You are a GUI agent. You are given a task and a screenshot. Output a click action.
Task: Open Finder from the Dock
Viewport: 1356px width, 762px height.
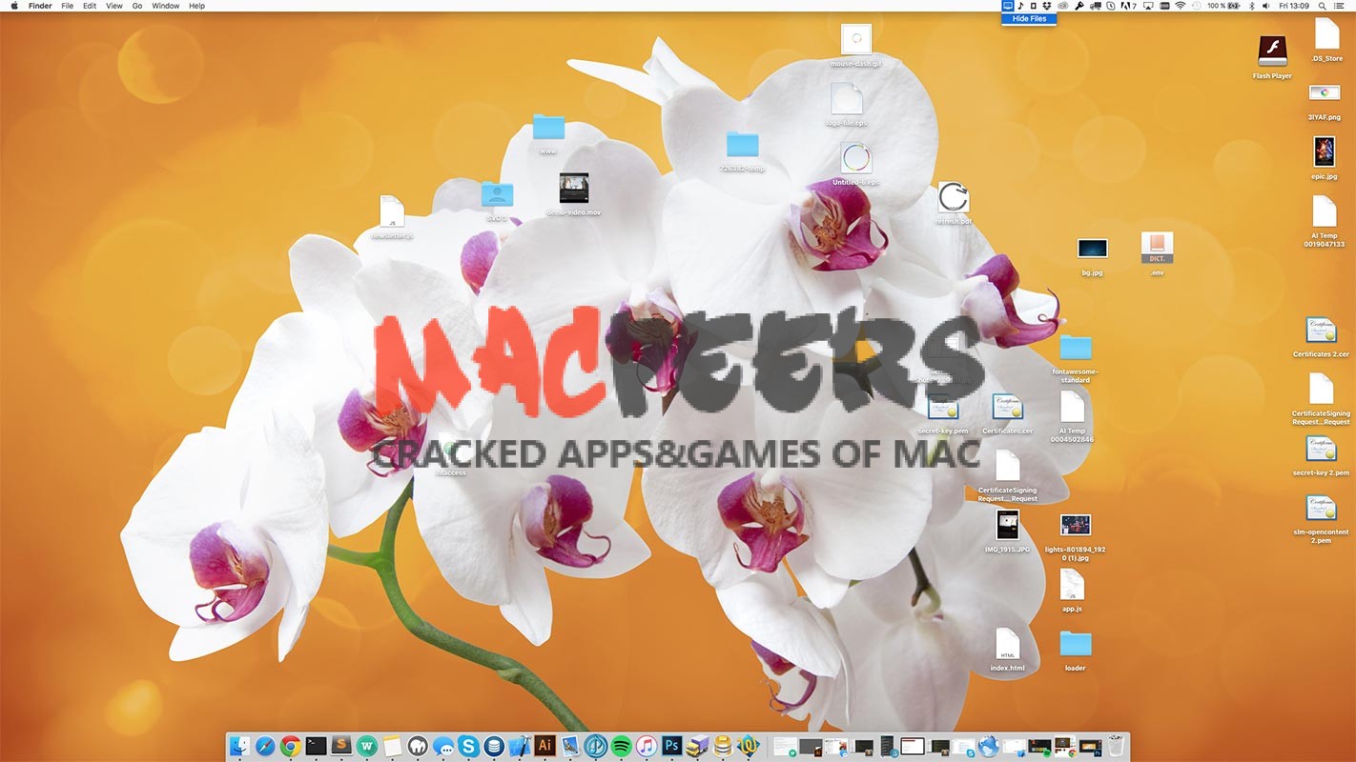240,747
